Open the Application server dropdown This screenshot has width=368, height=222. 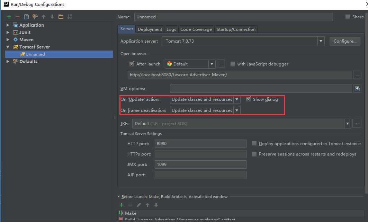point(243,41)
